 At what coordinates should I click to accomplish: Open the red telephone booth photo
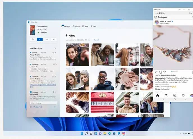102,102
